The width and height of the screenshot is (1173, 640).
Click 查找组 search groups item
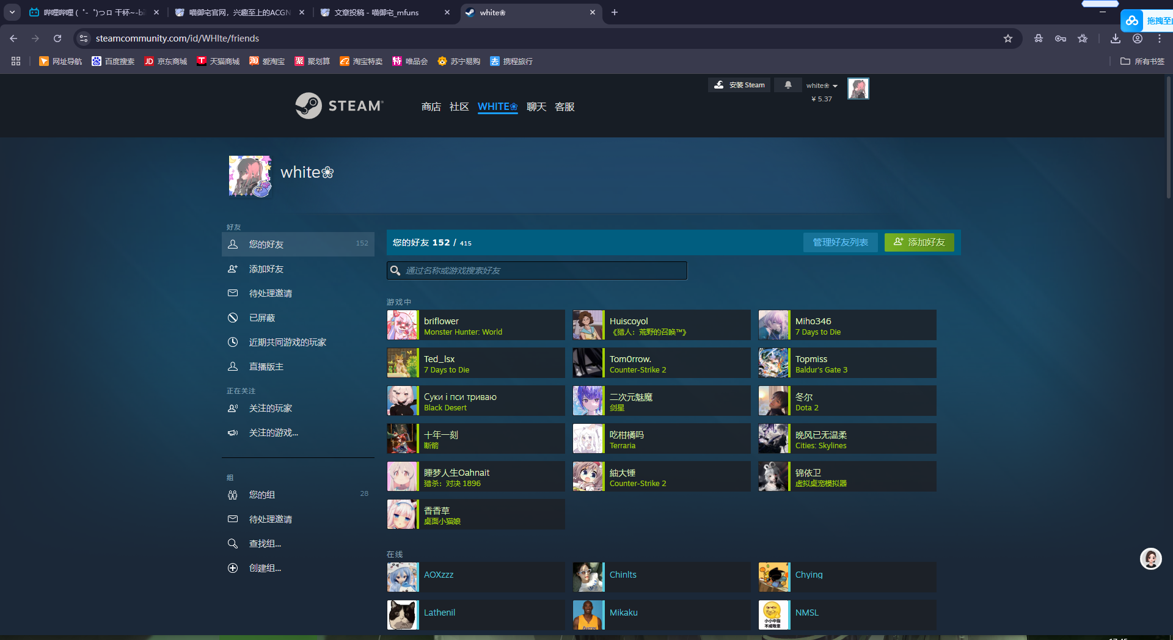(298, 544)
